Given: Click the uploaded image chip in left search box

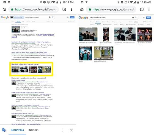Looking at the screenshot, I should click(x=17, y=17).
